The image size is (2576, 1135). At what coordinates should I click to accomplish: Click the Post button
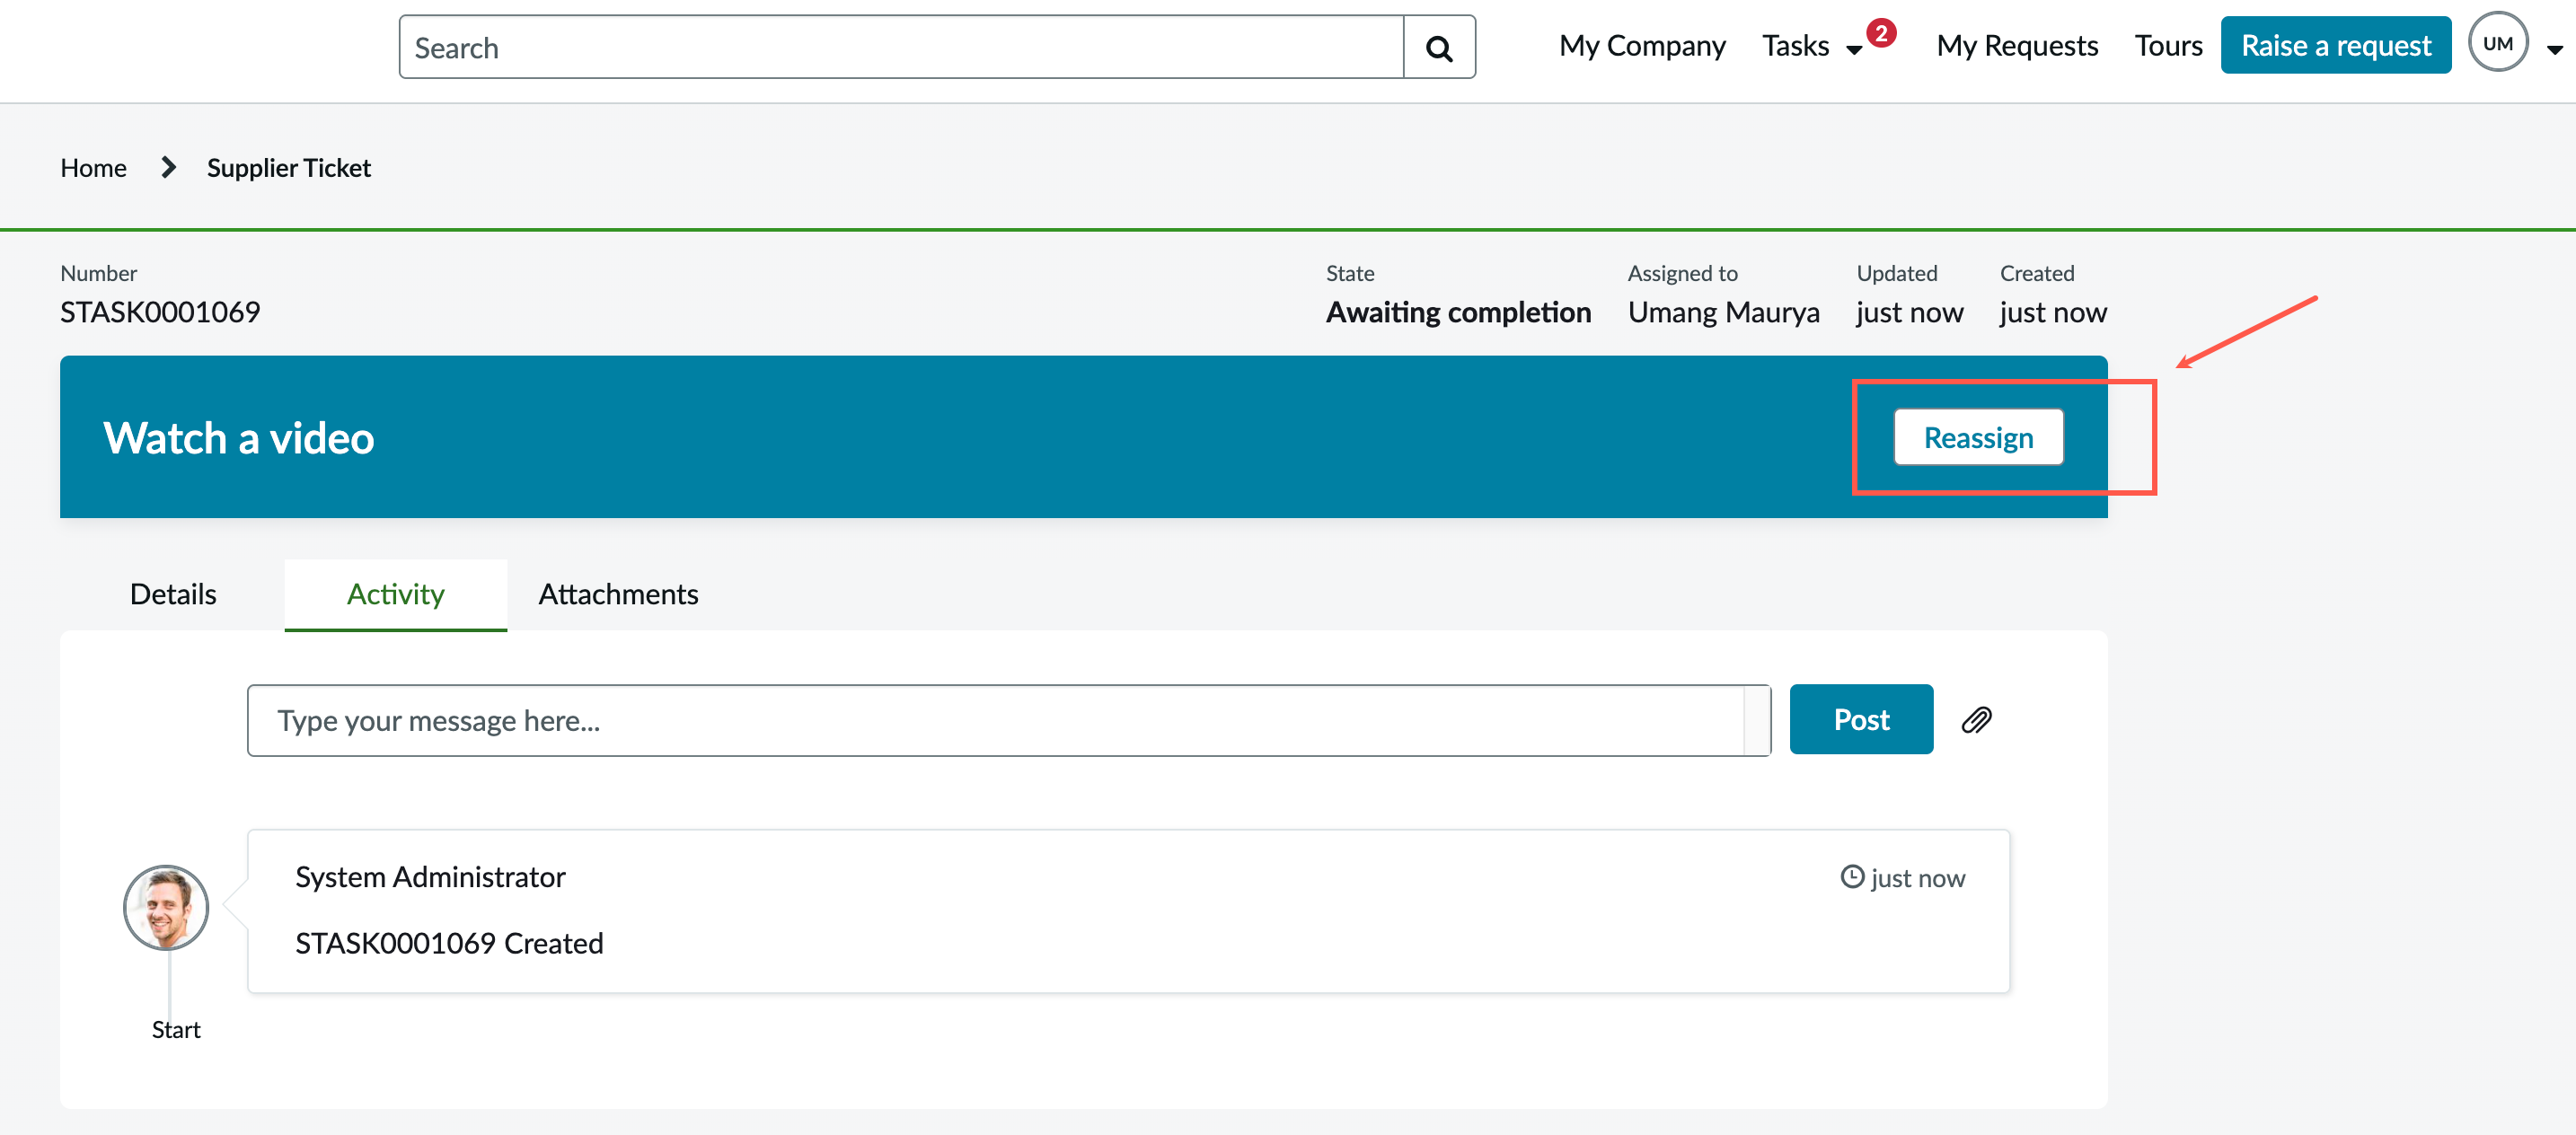tap(1861, 719)
